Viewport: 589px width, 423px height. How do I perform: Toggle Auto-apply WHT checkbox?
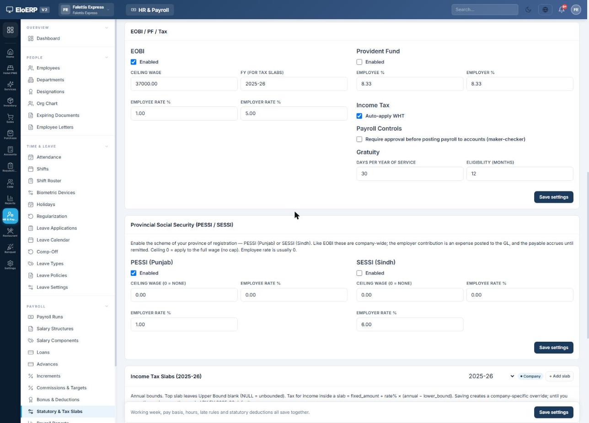359,116
